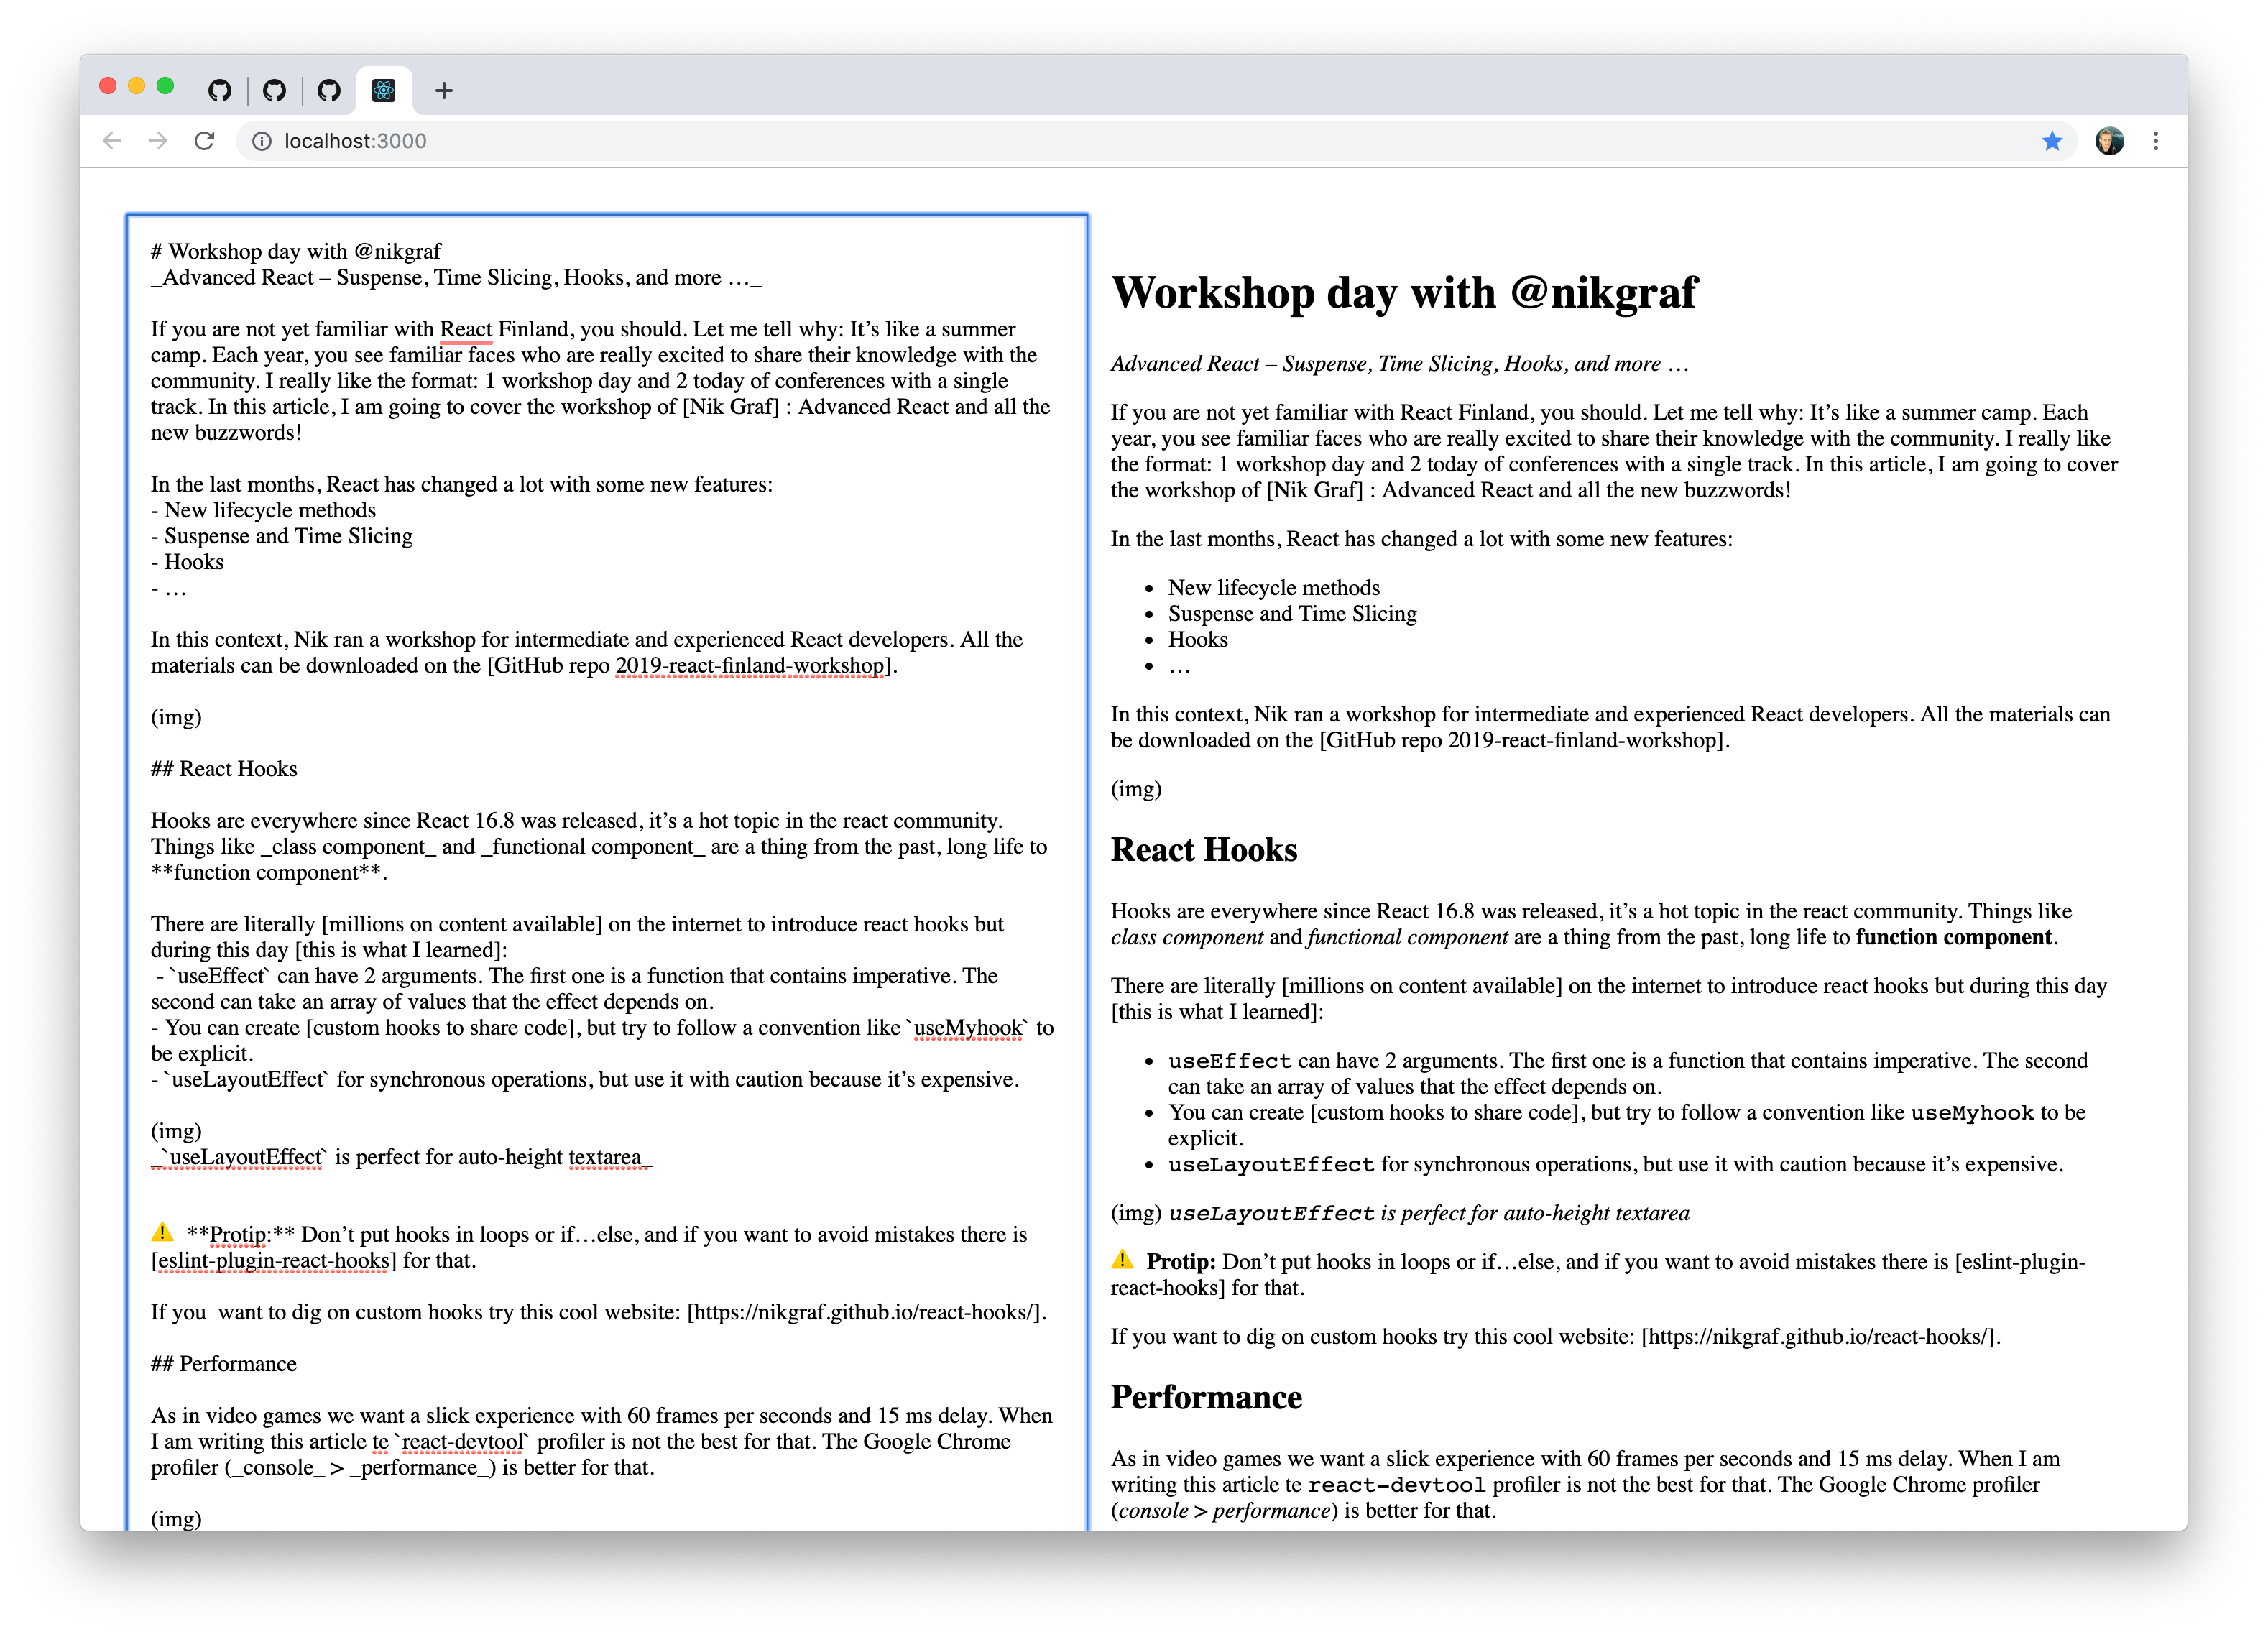This screenshot has height=1637, width=2268.
Task: Switch to the second GitHub tab
Action: 274,91
